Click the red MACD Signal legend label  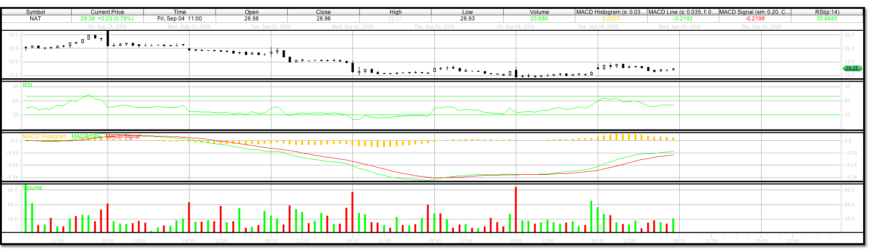(123, 136)
